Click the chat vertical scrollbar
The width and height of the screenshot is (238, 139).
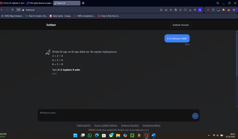(x=237, y=54)
